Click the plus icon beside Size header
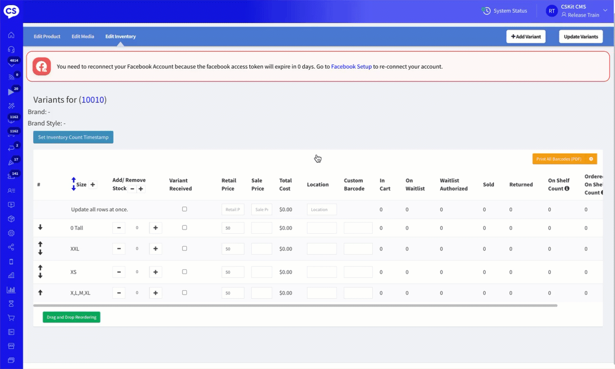Image resolution: width=615 pixels, height=369 pixels. pyautogui.click(x=93, y=184)
